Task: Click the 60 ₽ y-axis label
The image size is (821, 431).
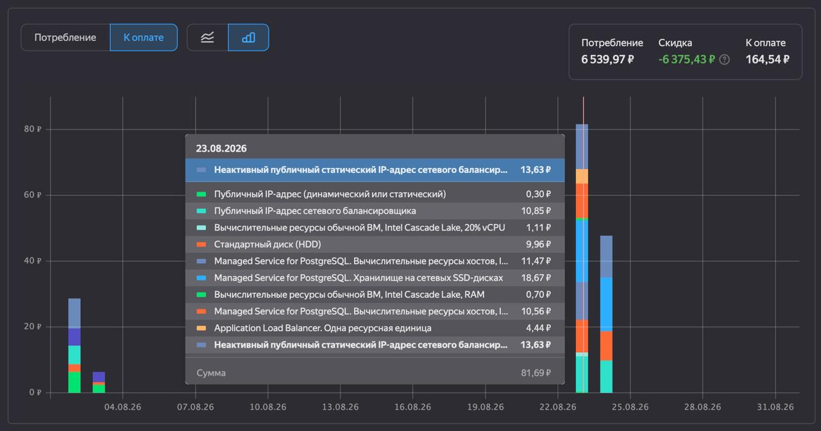Action: coord(33,195)
